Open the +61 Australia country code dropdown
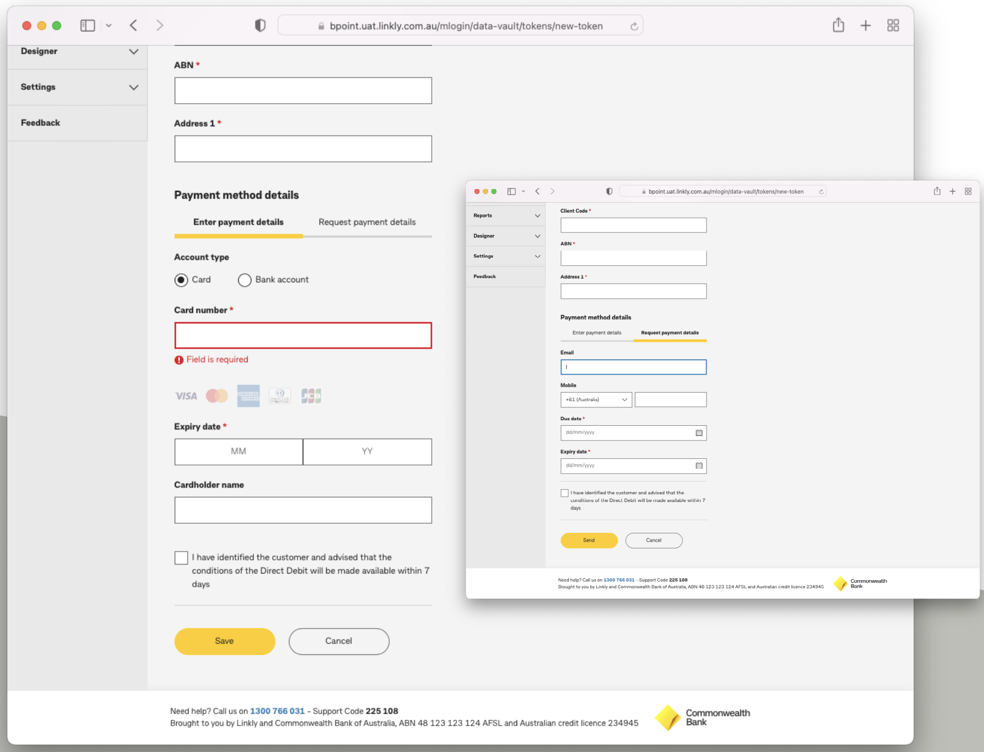 click(x=596, y=399)
